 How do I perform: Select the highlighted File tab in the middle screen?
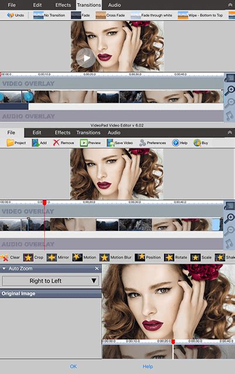(11, 133)
